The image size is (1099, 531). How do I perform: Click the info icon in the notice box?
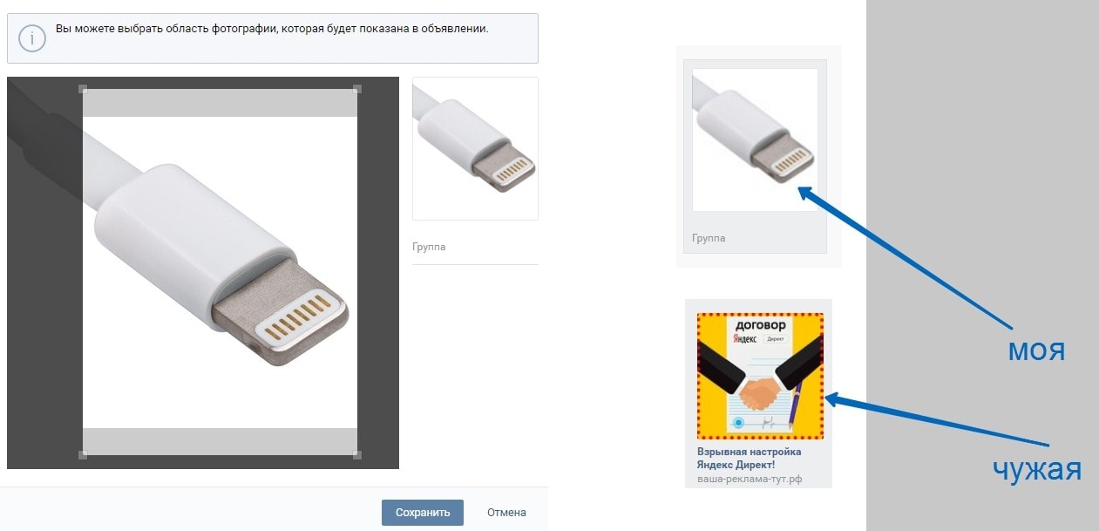click(x=32, y=38)
